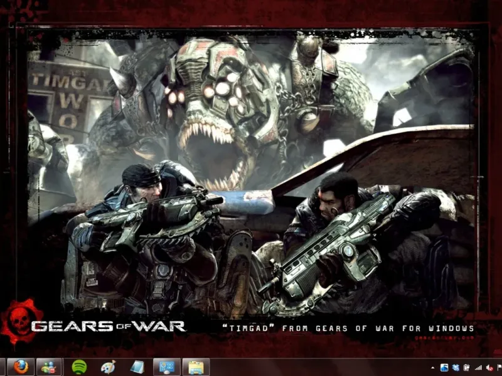Launch Spotify from the taskbar

click(x=79, y=367)
